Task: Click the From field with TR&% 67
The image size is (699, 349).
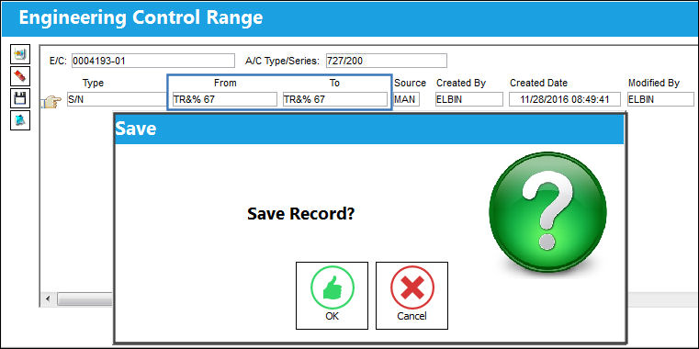Action: (x=225, y=99)
